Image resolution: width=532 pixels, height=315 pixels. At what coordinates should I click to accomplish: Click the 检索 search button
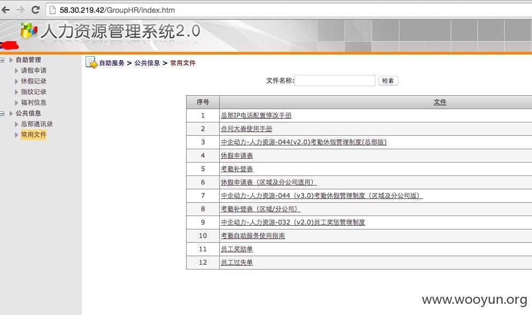[388, 80]
